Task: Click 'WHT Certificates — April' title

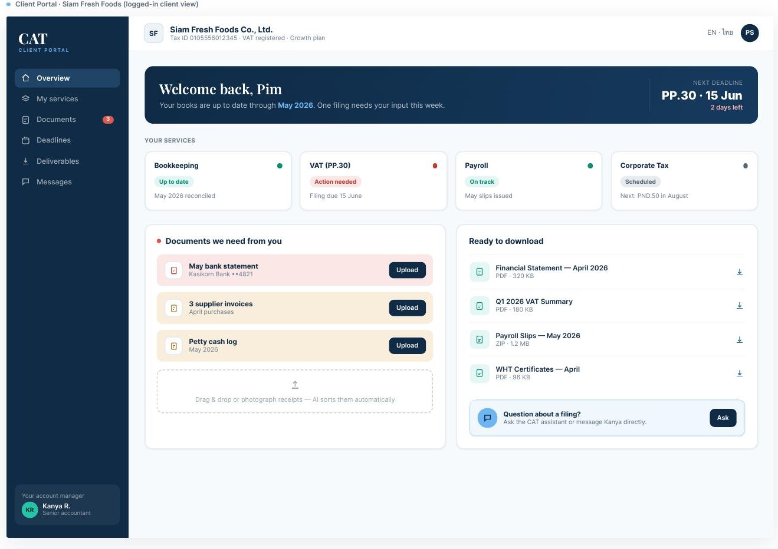Action: (537, 369)
